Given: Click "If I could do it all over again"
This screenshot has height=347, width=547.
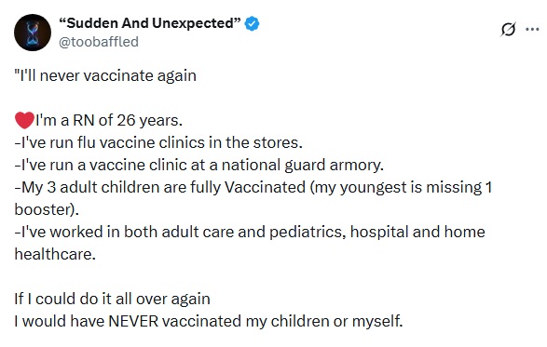Looking at the screenshot, I should click(x=113, y=299).
